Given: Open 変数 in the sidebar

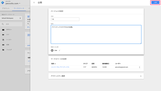Looking at the screenshot, I should [x=8, y=45].
